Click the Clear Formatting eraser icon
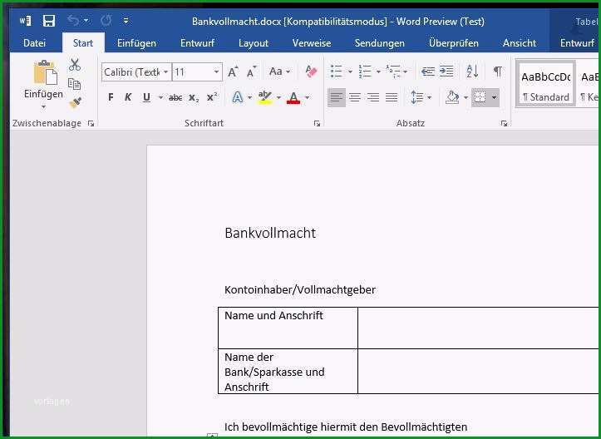Viewport: 601px width, 439px height. tap(311, 72)
